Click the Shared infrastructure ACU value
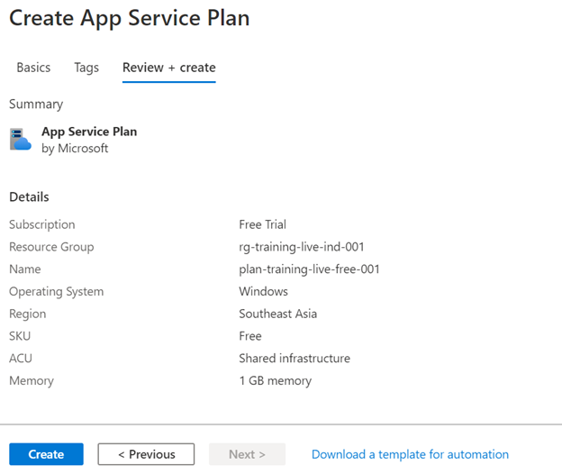This screenshot has height=474, width=562. pyautogui.click(x=295, y=358)
